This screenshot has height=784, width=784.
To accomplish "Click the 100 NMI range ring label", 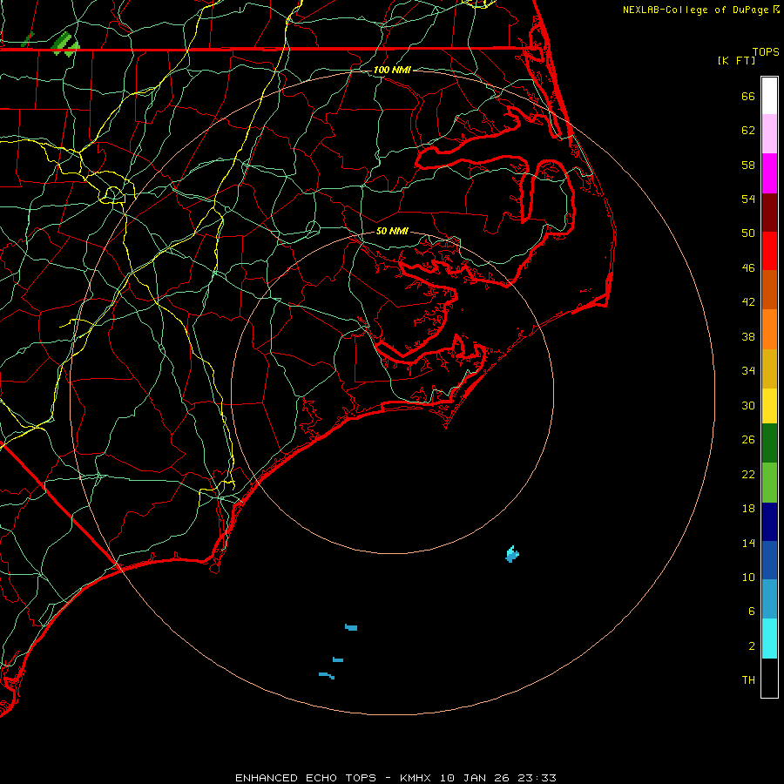I will point(391,70).
